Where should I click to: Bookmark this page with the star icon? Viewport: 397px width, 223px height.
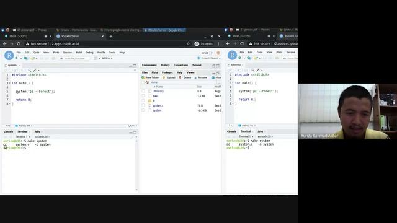[x=188, y=44]
